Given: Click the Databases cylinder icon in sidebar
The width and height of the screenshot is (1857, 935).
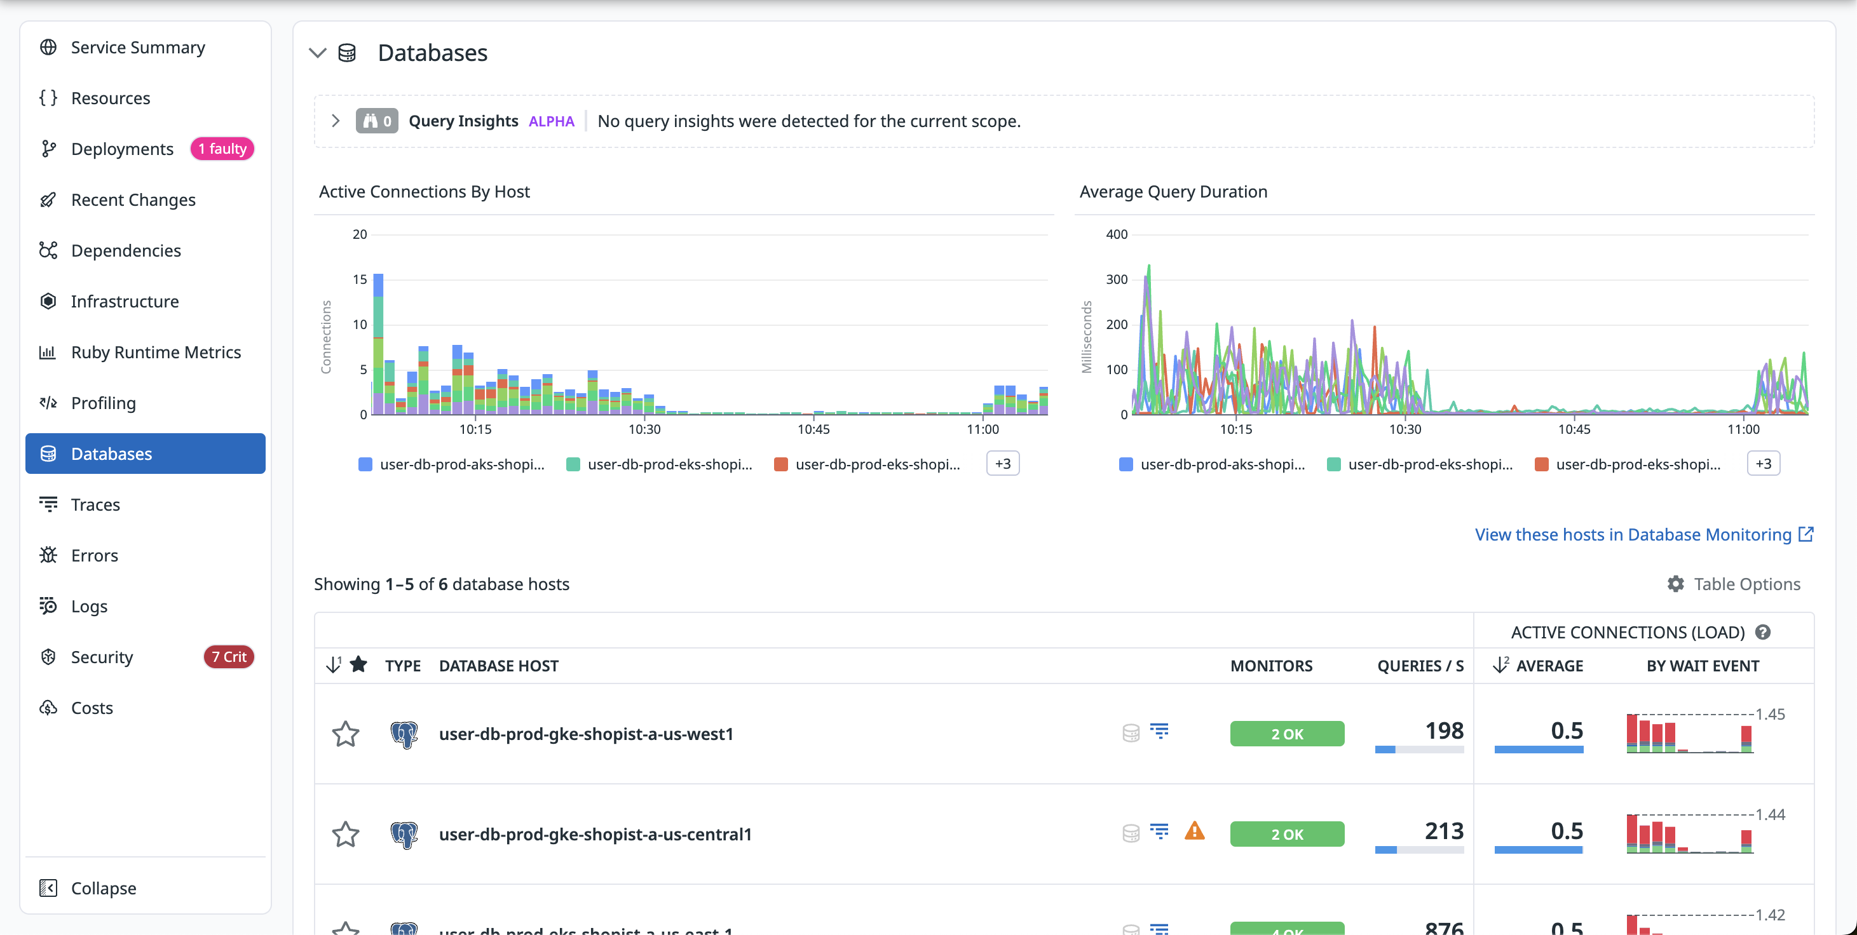Looking at the screenshot, I should 48,454.
